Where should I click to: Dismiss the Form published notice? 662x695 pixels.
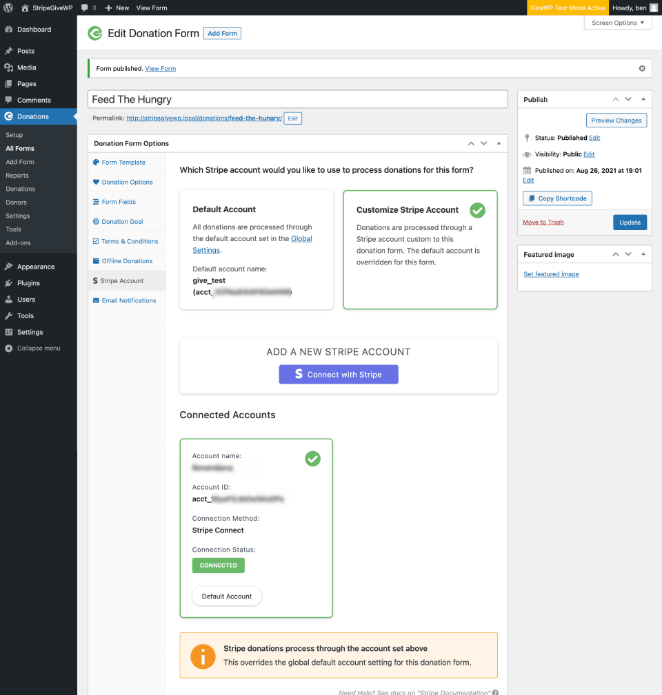tap(642, 68)
